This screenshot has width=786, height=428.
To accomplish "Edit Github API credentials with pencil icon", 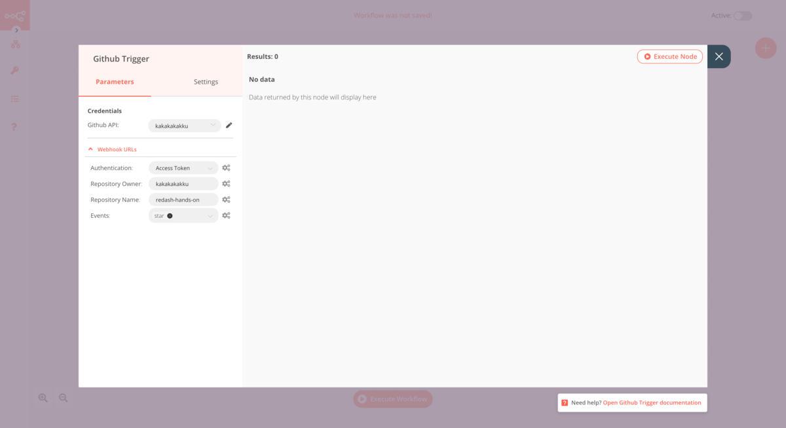I will (x=229, y=125).
